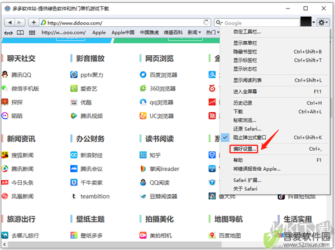Open the gear settings menu button
335x250 pixels.
coord(323,22)
